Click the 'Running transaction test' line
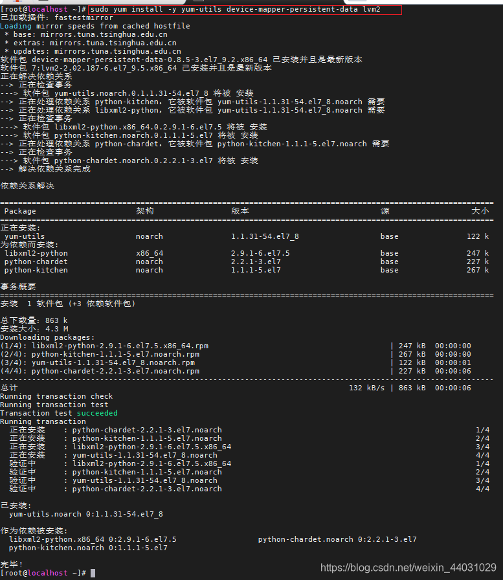This screenshot has height=580, width=503. coord(54,405)
